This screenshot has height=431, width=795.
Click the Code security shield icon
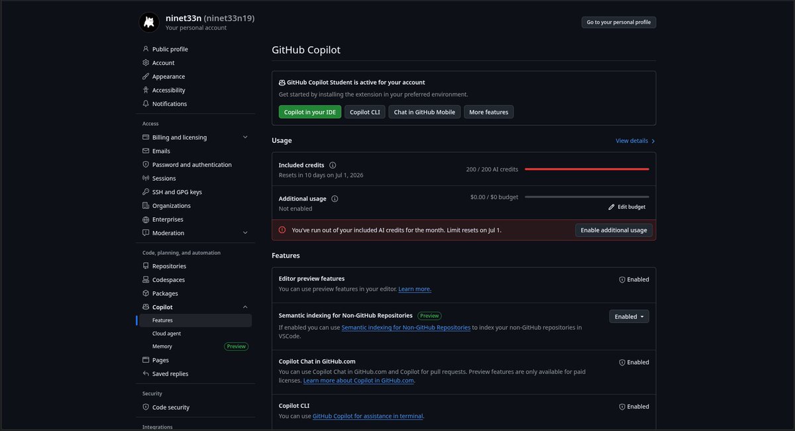pyautogui.click(x=146, y=407)
